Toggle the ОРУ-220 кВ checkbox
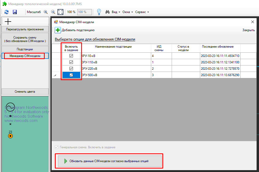Screen dimensions: 259x172 [71, 69]
